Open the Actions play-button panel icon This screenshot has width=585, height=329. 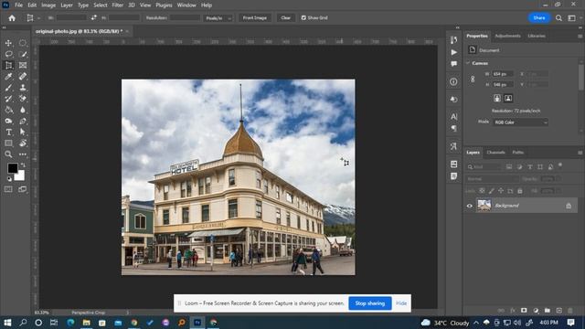pos(453,52)
